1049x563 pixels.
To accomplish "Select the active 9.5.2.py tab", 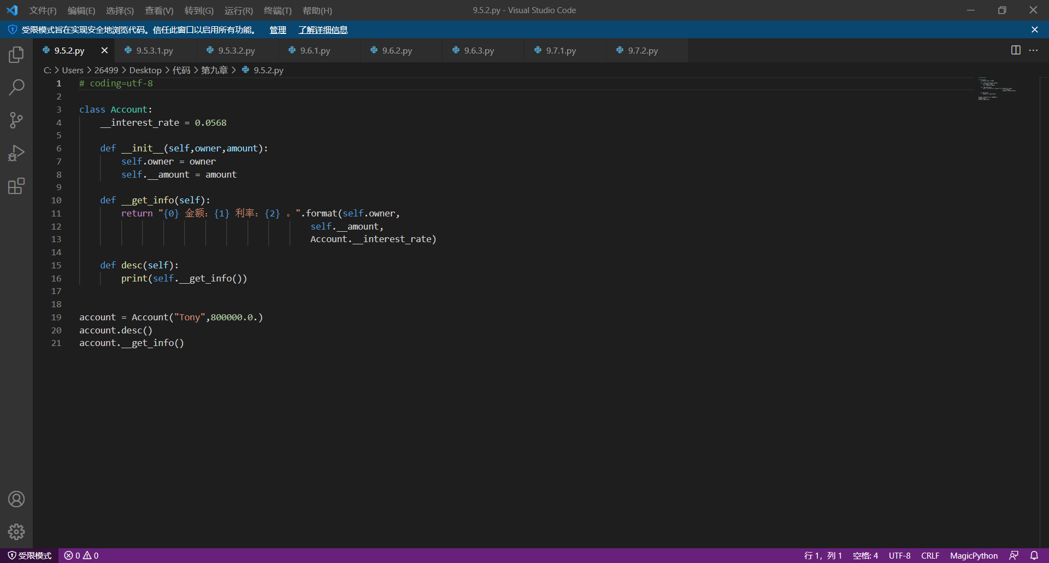I will [73, 50].
